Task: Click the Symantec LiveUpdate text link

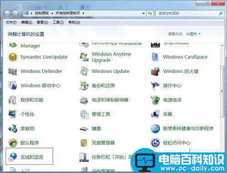Action: pos(44,57)
